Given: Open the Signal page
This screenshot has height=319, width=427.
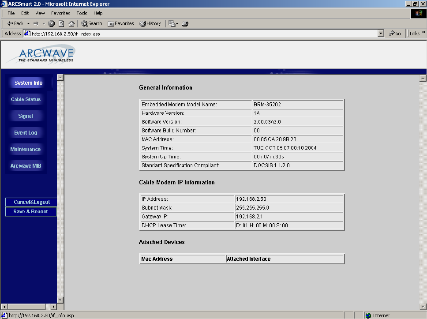Looking at the screenshot, I should pyautogui.click(x=26, y=116).
